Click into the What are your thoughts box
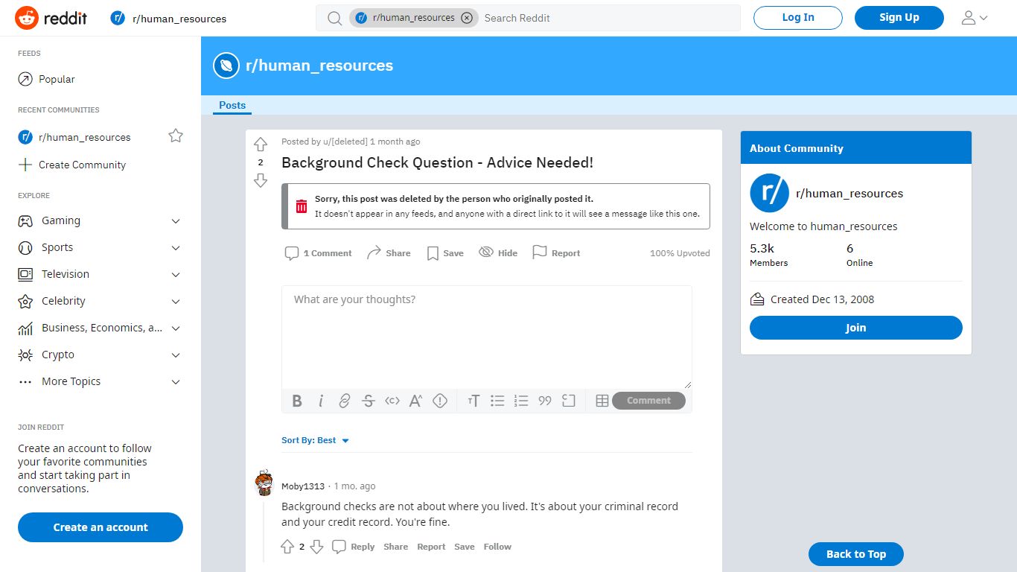The width and height of the screenshot is (1017, 572). tap(487, 337)
